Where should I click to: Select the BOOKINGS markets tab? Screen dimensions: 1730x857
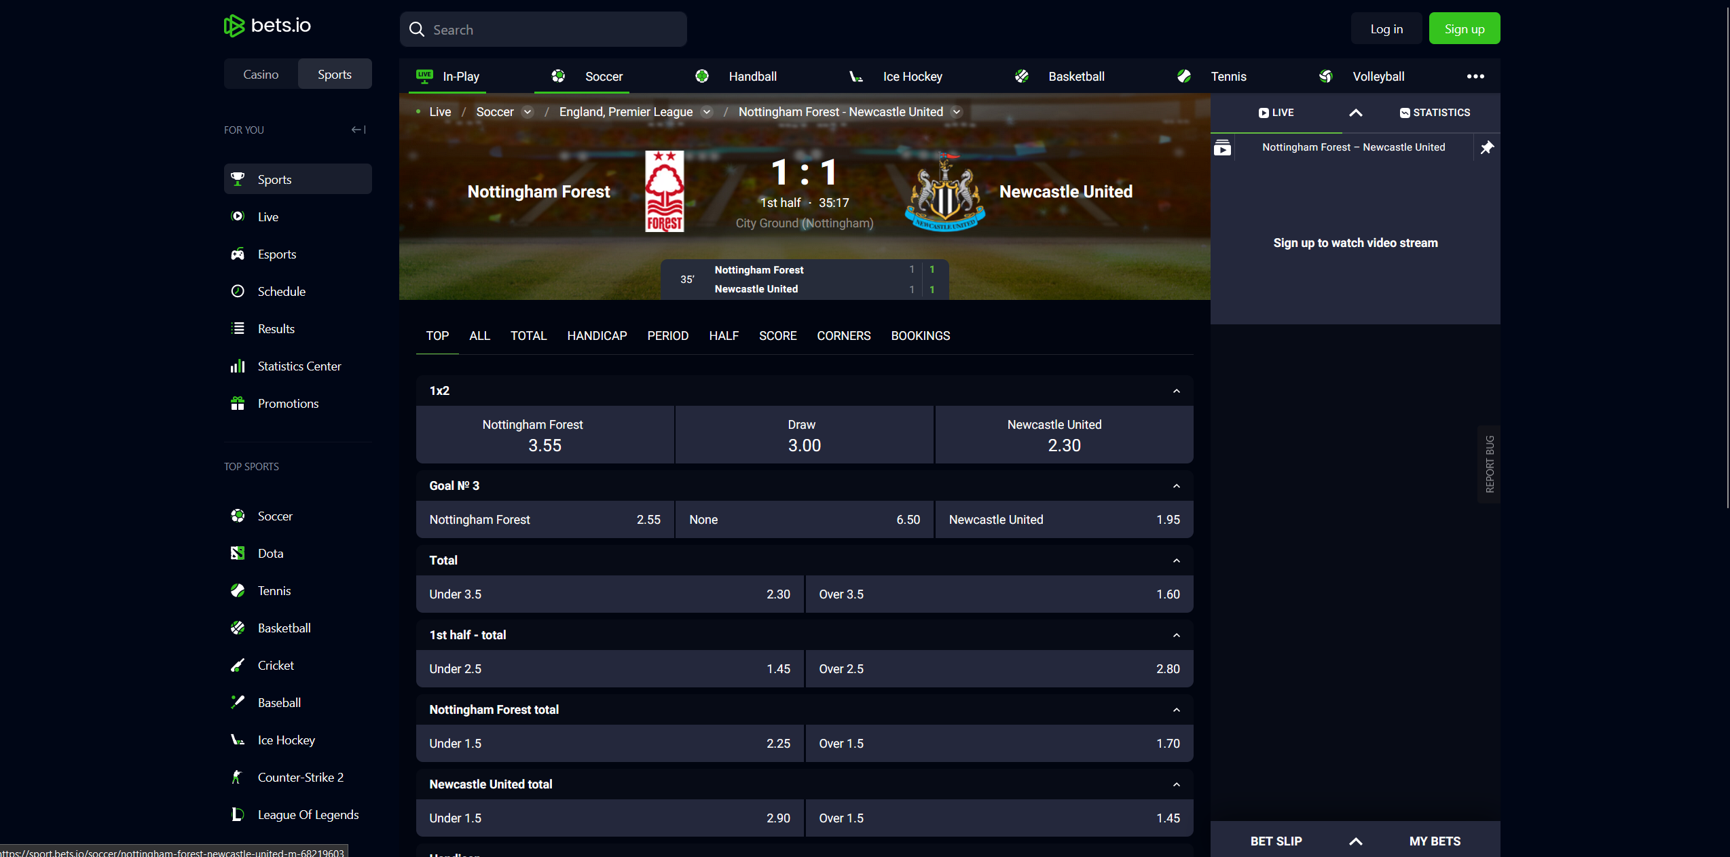pos(920,336)
